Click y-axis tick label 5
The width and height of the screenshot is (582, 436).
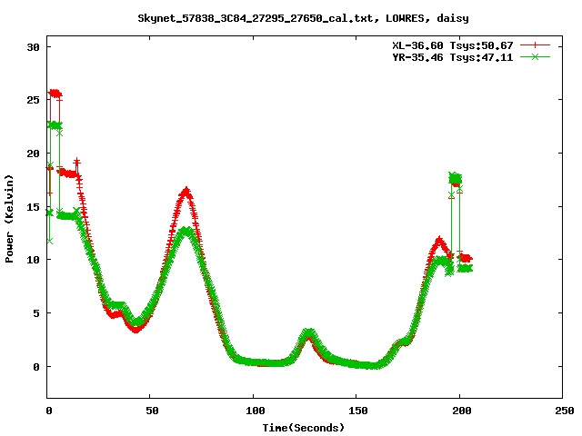click(x=36, y=313)
